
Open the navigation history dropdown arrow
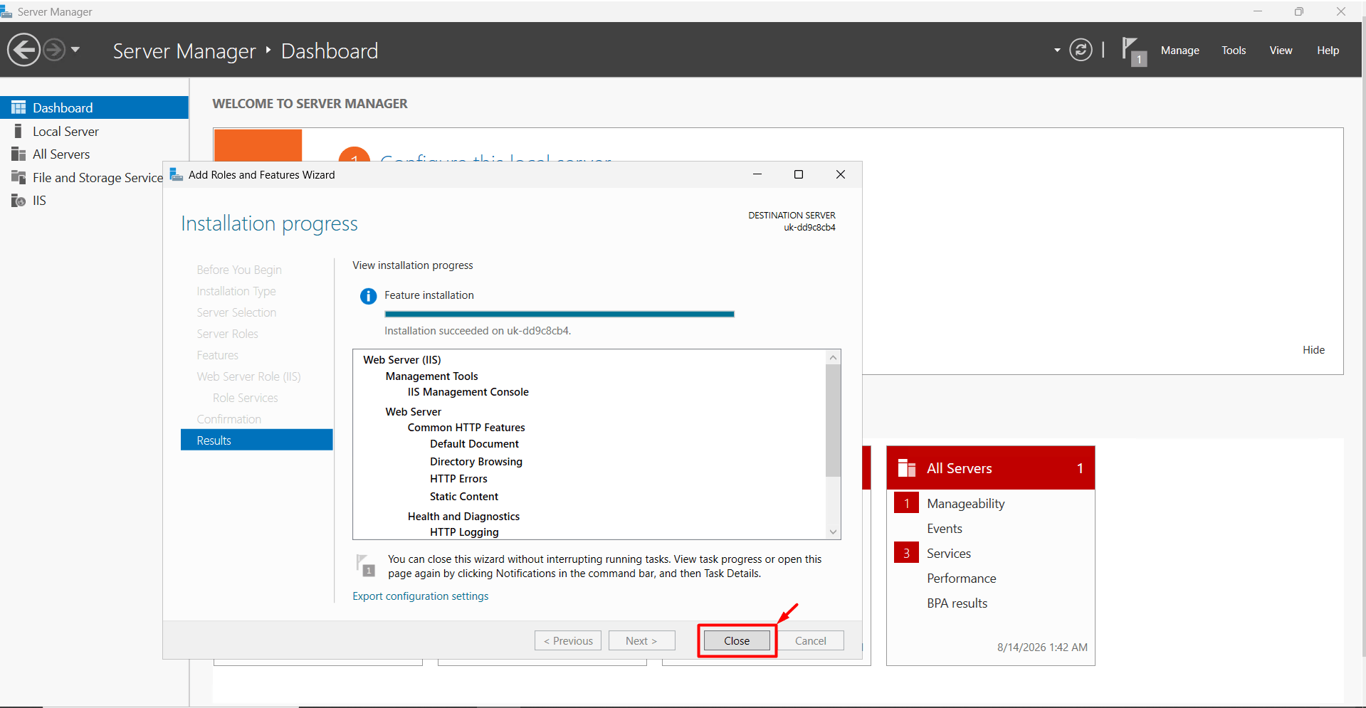click(x=75, y=50)
